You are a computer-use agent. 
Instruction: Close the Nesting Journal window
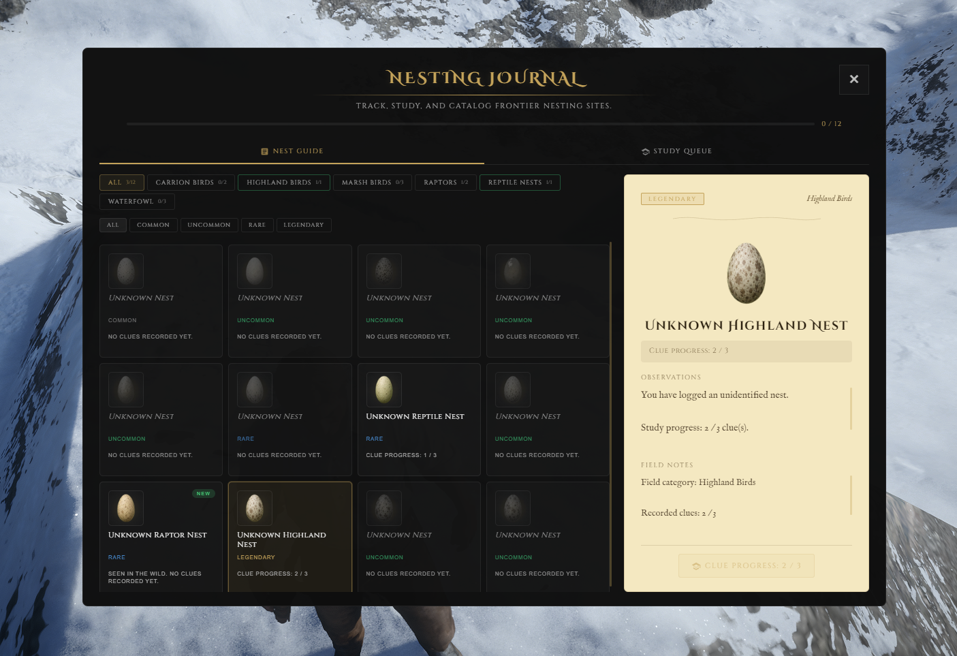[x=853, y=79]
